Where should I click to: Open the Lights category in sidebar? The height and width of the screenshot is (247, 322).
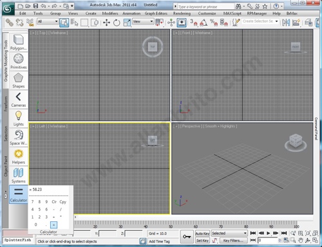19,118
